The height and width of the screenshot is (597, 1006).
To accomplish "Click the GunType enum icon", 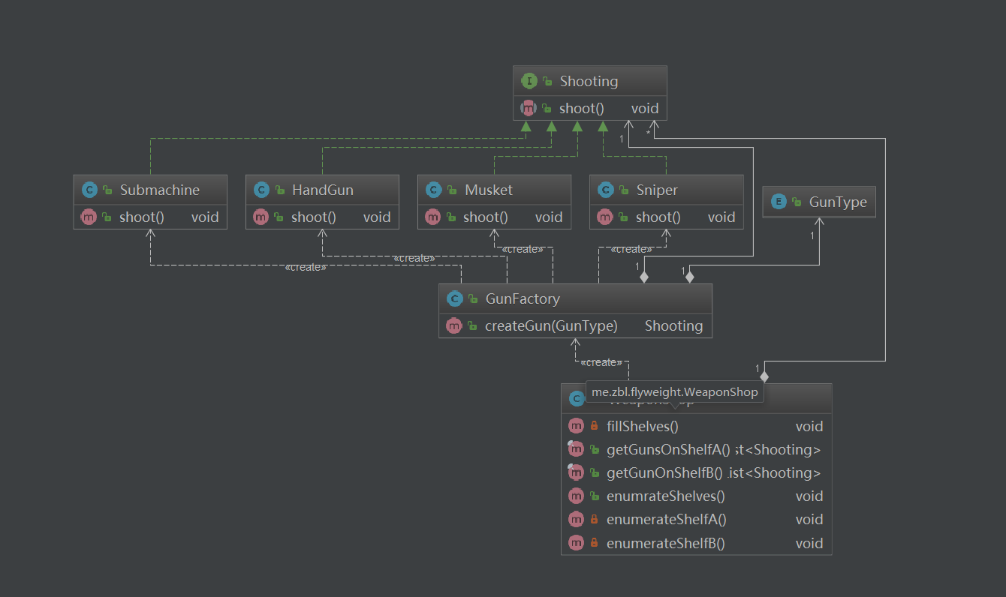I will click(779, 202).
